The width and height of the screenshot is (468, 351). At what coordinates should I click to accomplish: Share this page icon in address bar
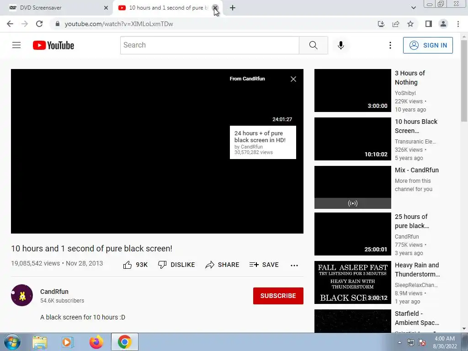pos(396,24)
